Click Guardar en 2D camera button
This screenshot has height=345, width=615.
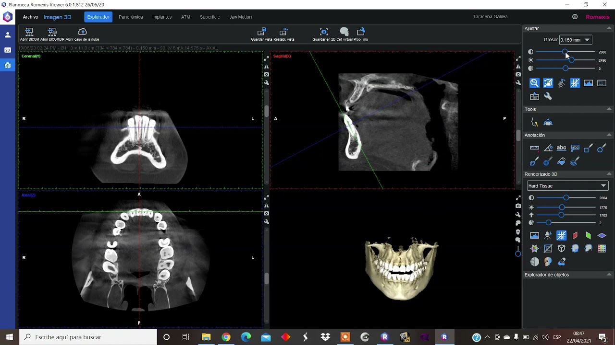(x=324, y=34)
